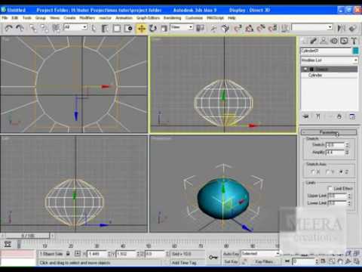Activate the Select and Link tool
Viewport: 362px width, 272px height.
point(33,28)
